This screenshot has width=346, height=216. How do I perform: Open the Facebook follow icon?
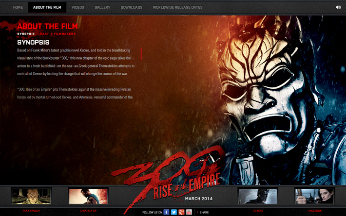pos(166,212)
